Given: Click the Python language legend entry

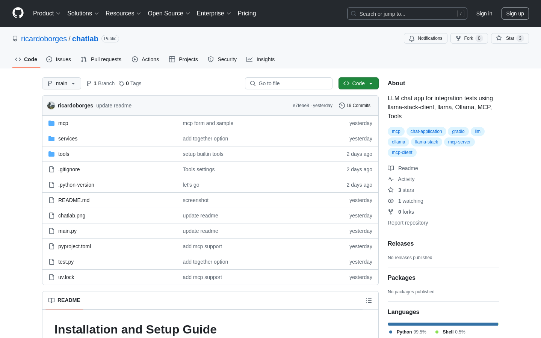Looking at the screenshot, I should [x=408, y=332].
